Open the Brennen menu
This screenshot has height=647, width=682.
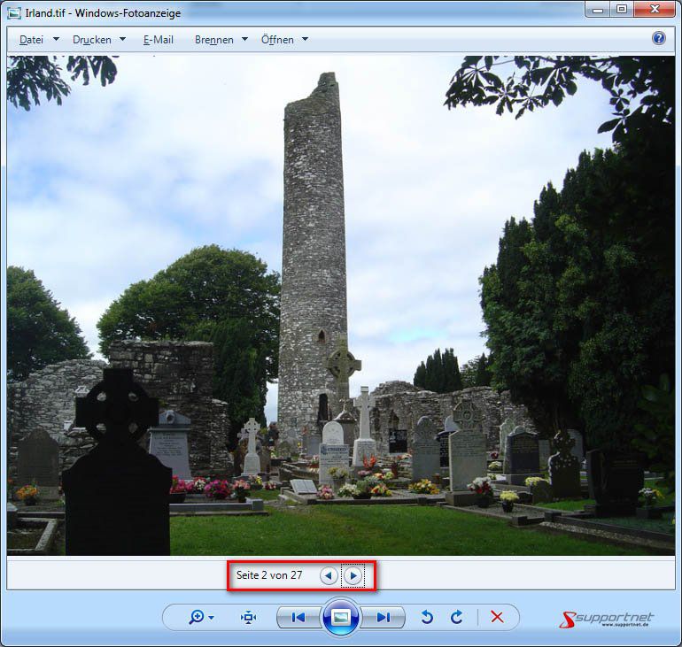[221, 40]
